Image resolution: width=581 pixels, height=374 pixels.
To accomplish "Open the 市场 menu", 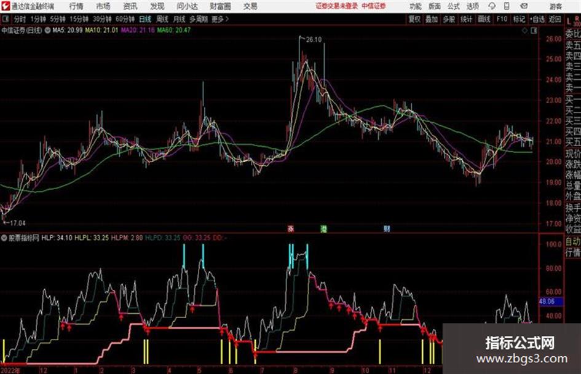I will pyautogui.click(x=103, y=6).
